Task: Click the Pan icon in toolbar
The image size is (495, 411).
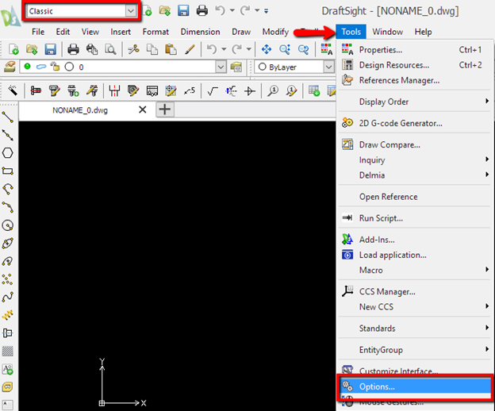Action: tap(267, 49)
